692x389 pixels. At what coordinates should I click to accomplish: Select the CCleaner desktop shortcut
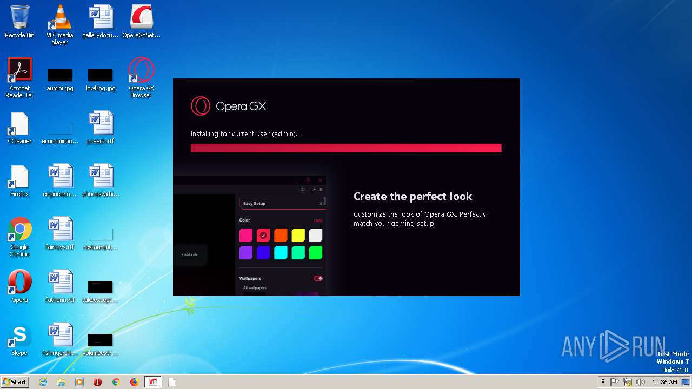19,128
